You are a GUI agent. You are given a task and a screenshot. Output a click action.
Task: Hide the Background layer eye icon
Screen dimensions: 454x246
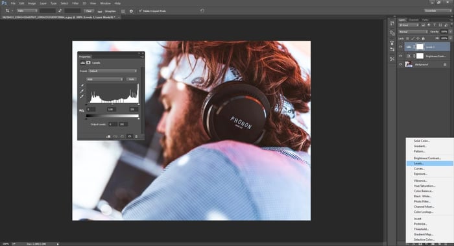point(401,64)
